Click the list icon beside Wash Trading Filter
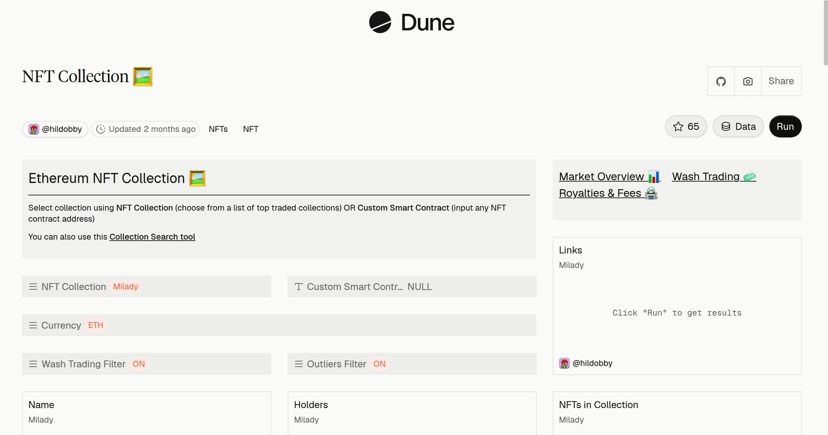 pos(33,364)
